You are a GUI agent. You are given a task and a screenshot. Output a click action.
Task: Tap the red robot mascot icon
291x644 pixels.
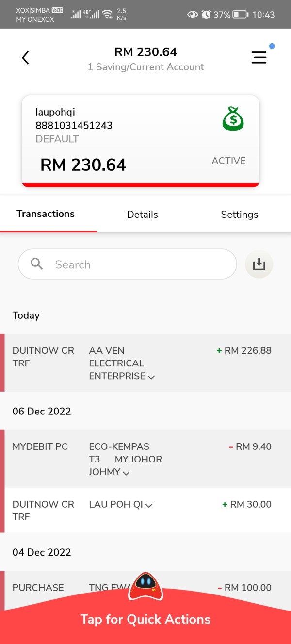click(x=145, y=586)
